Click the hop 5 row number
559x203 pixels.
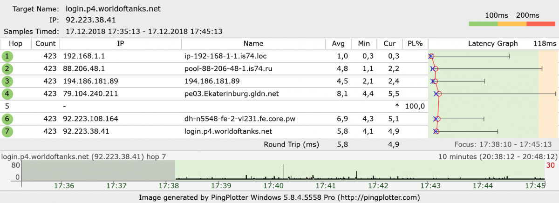(x=7, y=106)
